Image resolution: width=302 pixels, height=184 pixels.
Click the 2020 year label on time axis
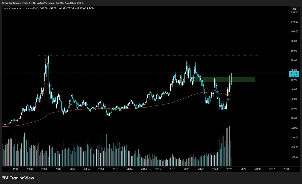pyautogui.click(x=186, y=169)
